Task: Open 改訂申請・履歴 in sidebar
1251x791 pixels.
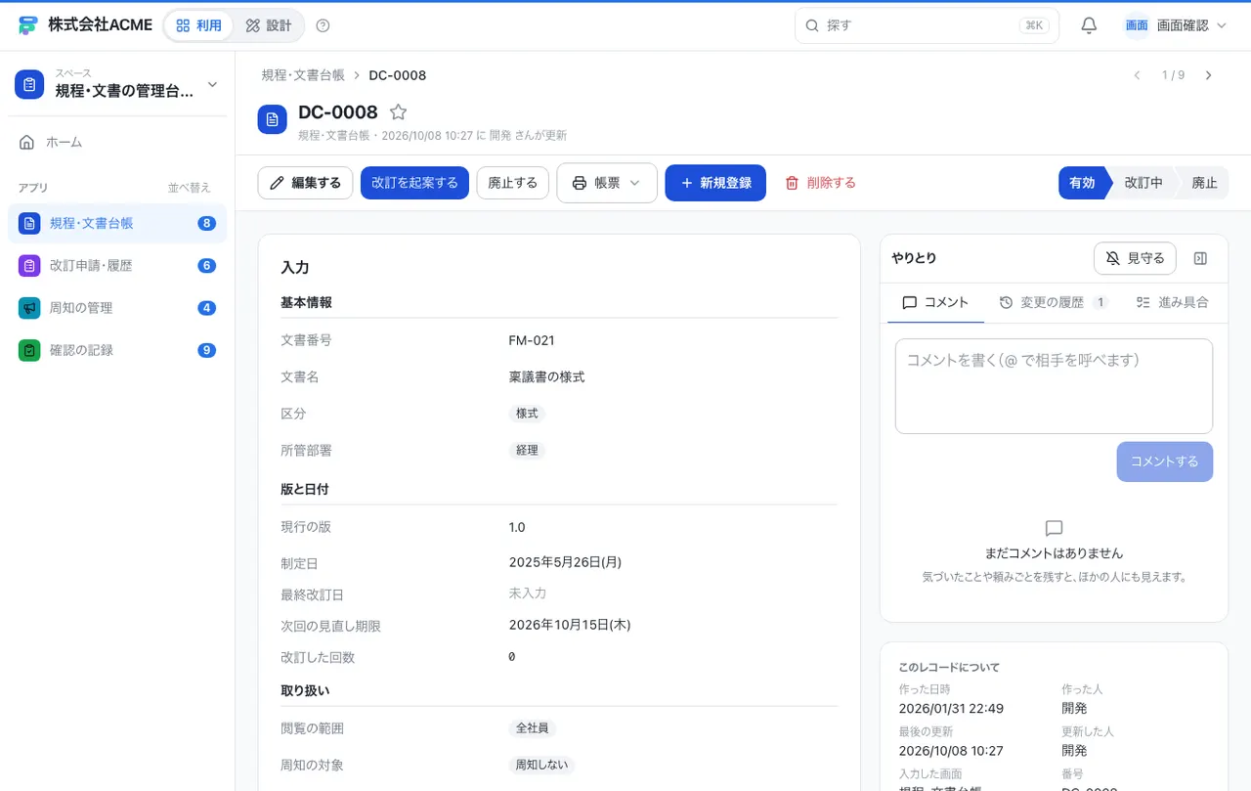Action: click(117, 265)
